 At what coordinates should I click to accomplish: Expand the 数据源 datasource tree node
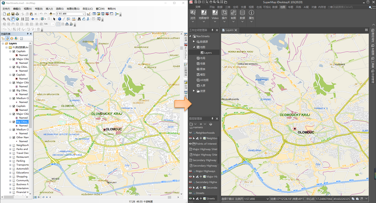tap(194, 42)
